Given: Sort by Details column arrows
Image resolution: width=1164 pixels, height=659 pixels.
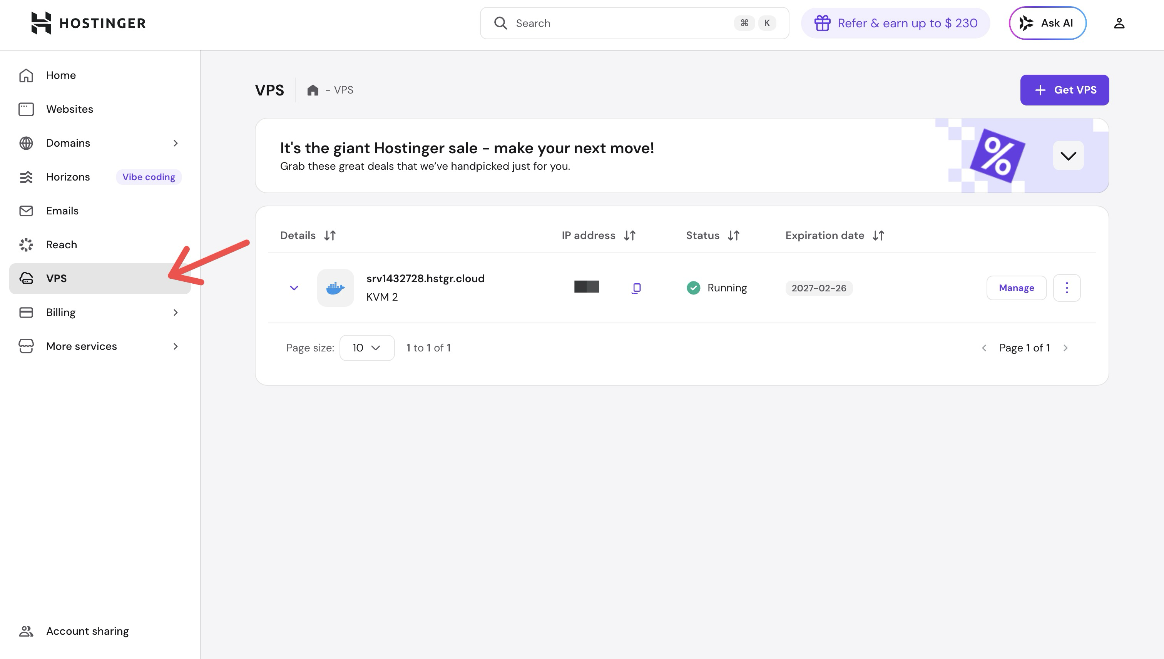Looking at the screenshot, I should (330, 235).
